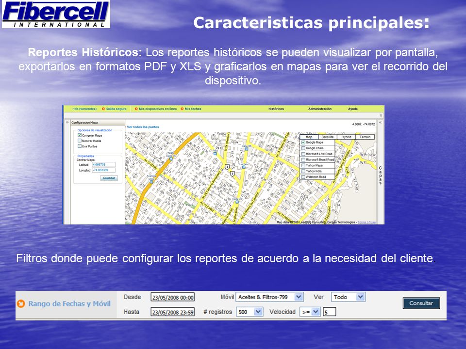Click the Hasta date field
Viewport: 466px width, 349px height.
click(x=173, y=312)
